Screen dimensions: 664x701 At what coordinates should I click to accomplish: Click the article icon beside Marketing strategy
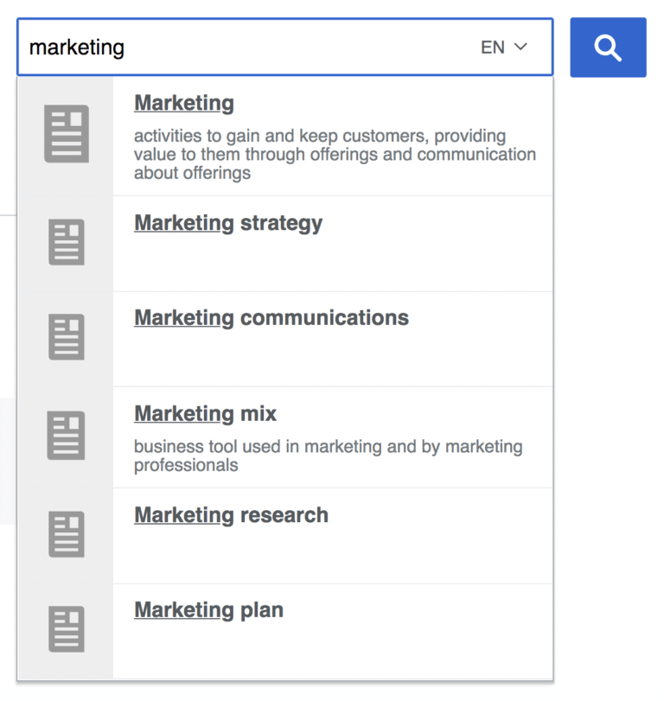tap(66, 243)
